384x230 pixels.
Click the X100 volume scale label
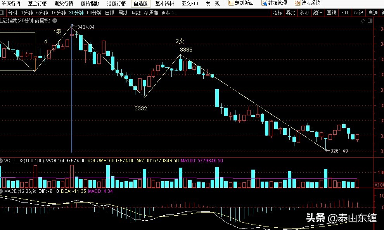pyautogui.click(x=379, y=185)
